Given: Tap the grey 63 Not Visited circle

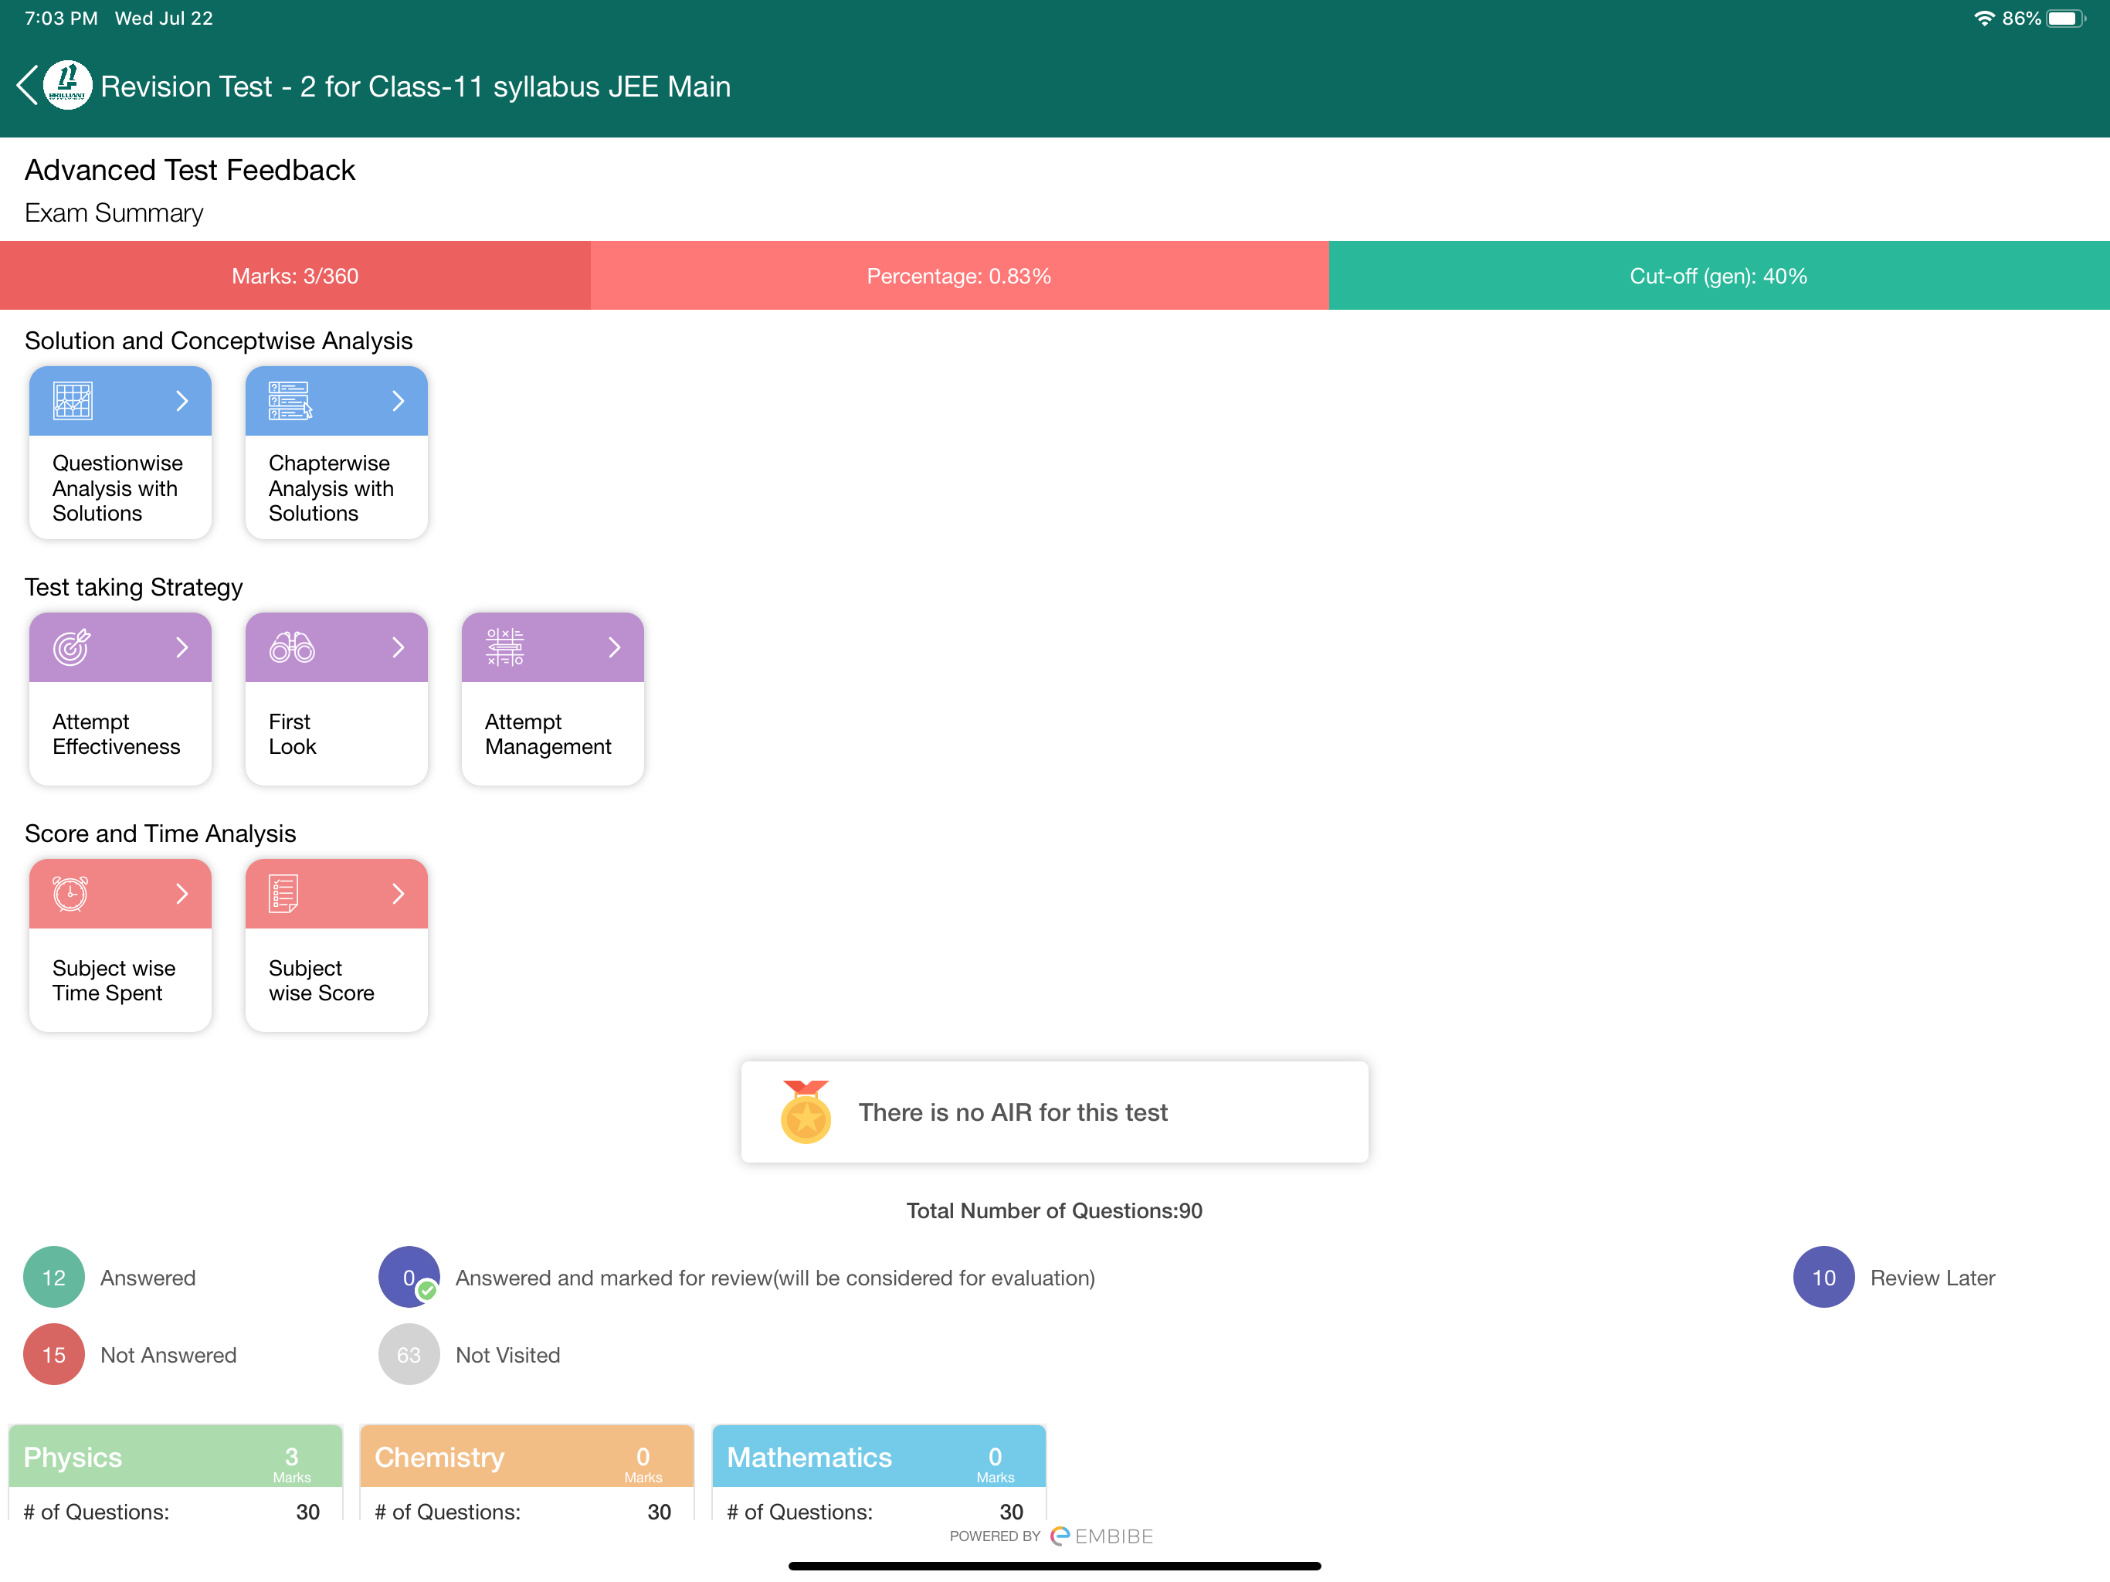Looking at the screenshot, I should (409, 1355).
